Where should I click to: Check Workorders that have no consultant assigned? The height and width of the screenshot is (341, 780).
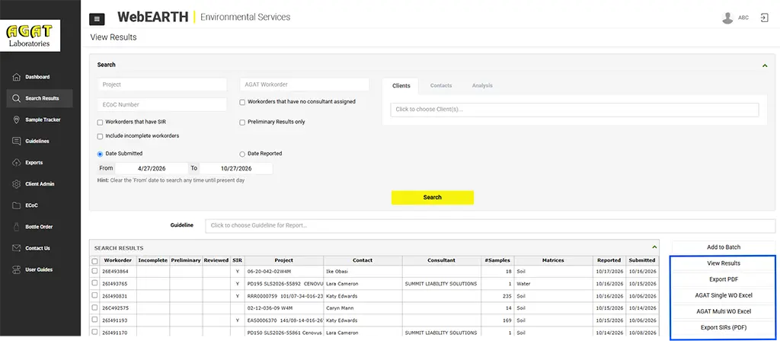coord(242,103)
